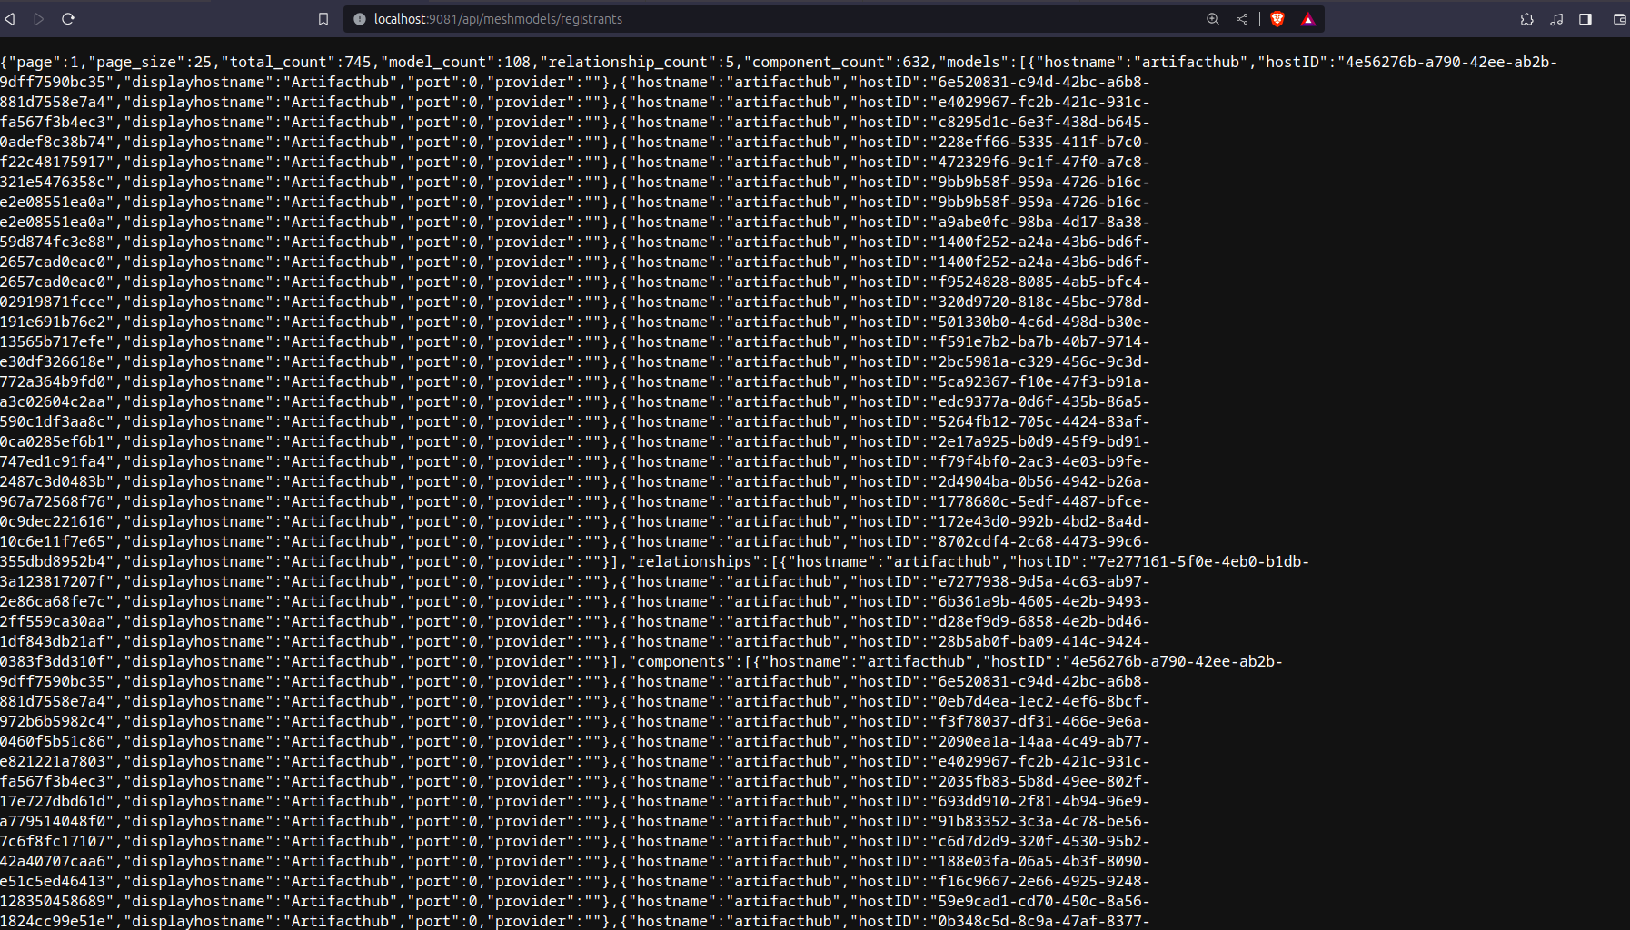
Task: Open the browser extensions icon
Action: point(1528,18)
